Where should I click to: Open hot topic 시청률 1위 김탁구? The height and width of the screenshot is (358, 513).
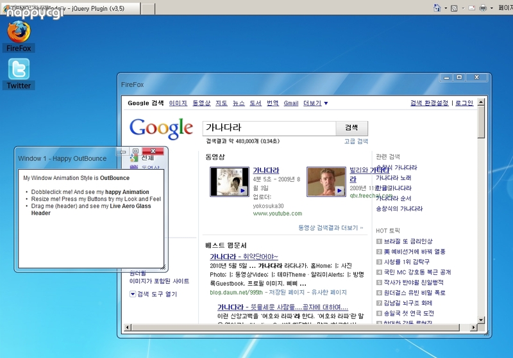coord(407,262)
